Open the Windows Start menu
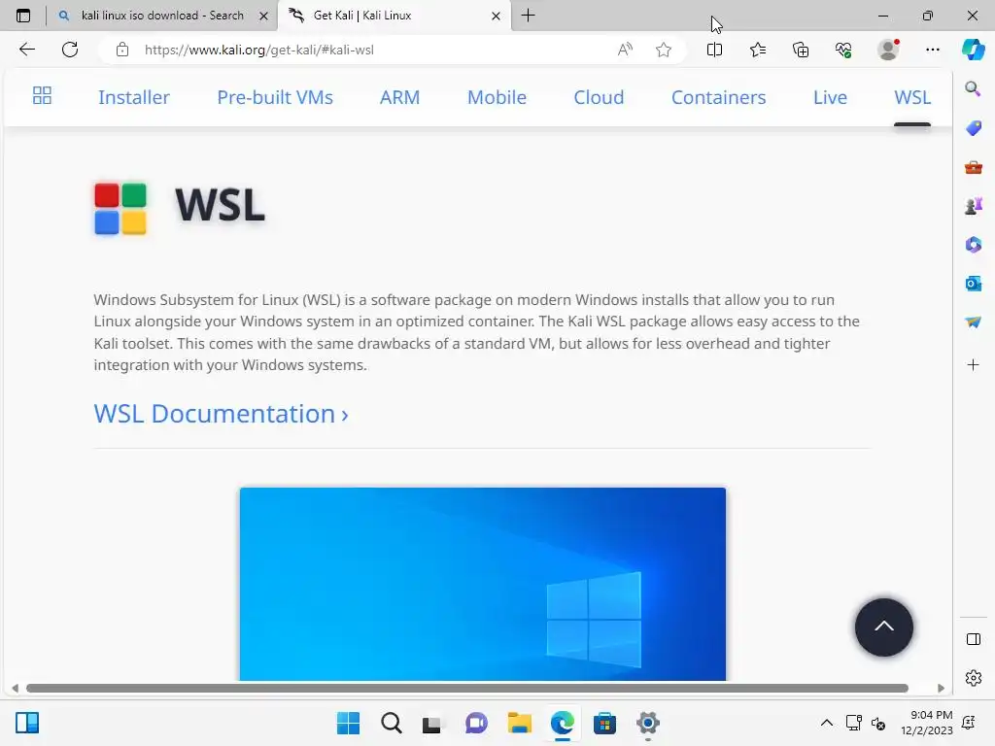The height and width of the screenshot is (746, 995). 348,723
